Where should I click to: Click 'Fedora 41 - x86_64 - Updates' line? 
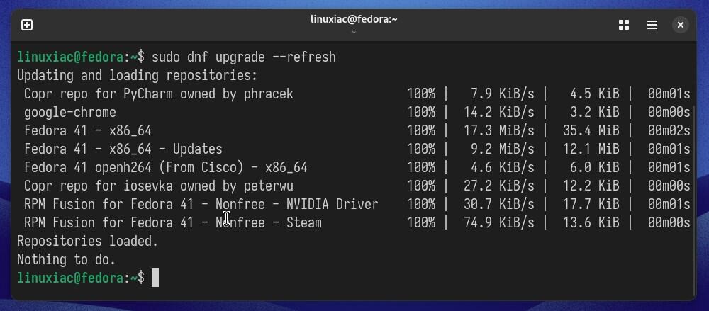pyautogui.click(x=123, y=149)
